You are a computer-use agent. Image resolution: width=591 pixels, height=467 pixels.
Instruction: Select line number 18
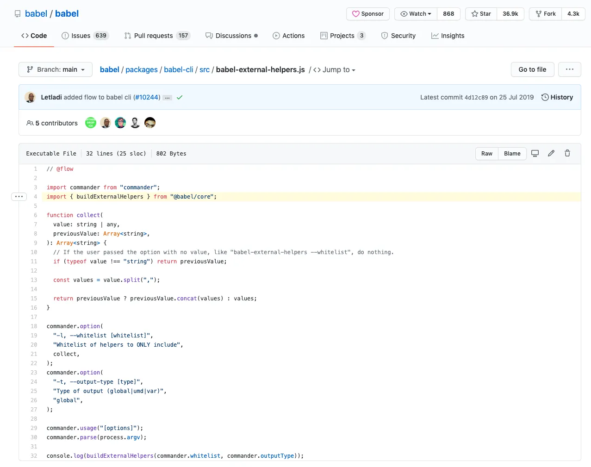click(x=34, y=326)
